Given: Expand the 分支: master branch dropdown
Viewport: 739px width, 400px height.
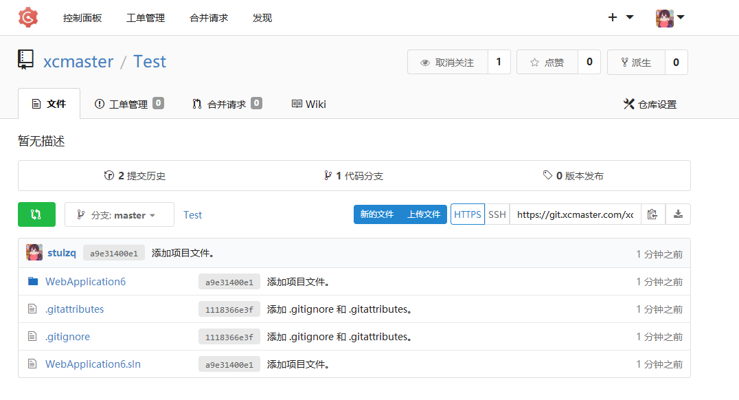Looking at the screenshot, I should coord(120,215).
